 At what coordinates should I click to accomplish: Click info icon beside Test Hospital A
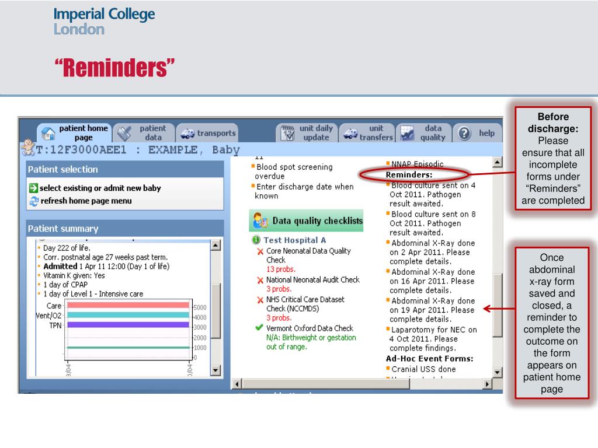[256, 240]
